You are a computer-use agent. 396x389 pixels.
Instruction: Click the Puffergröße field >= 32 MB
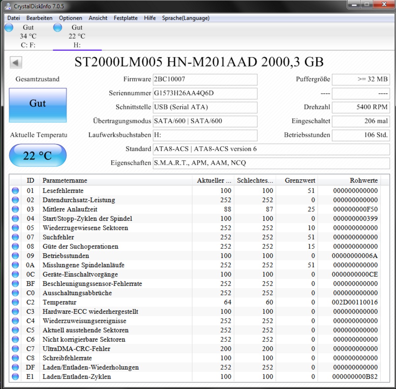click(x=361, y=80)
